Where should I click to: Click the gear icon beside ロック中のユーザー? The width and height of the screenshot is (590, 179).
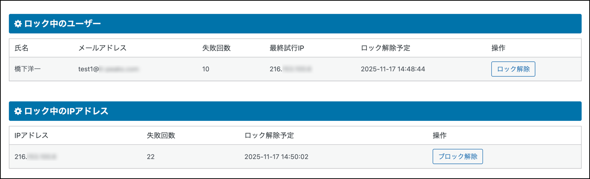[18, 24]
